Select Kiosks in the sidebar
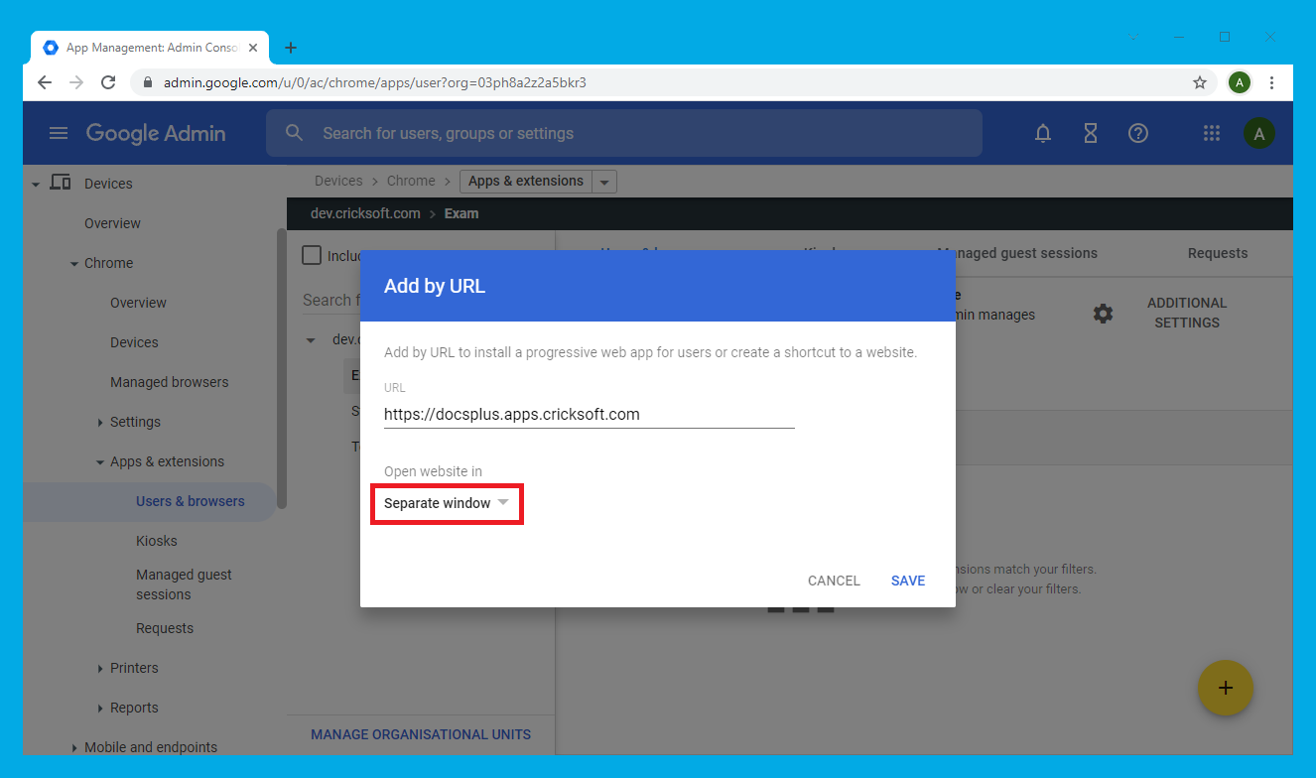This screenshot has height=778, width=1316. tap(157, 541)
